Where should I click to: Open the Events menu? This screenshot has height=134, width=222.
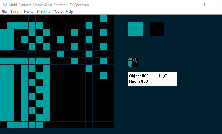[28, 12]
